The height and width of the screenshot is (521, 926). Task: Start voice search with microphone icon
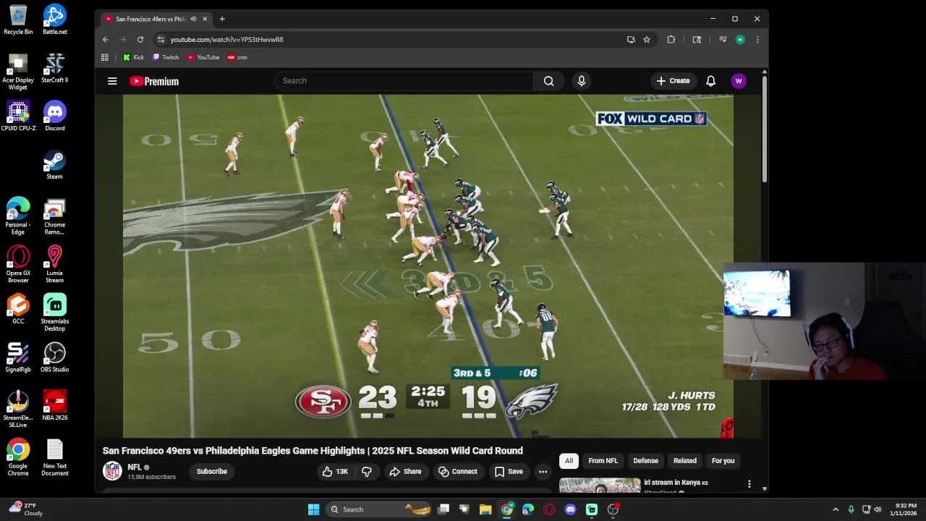click(581, 81)
